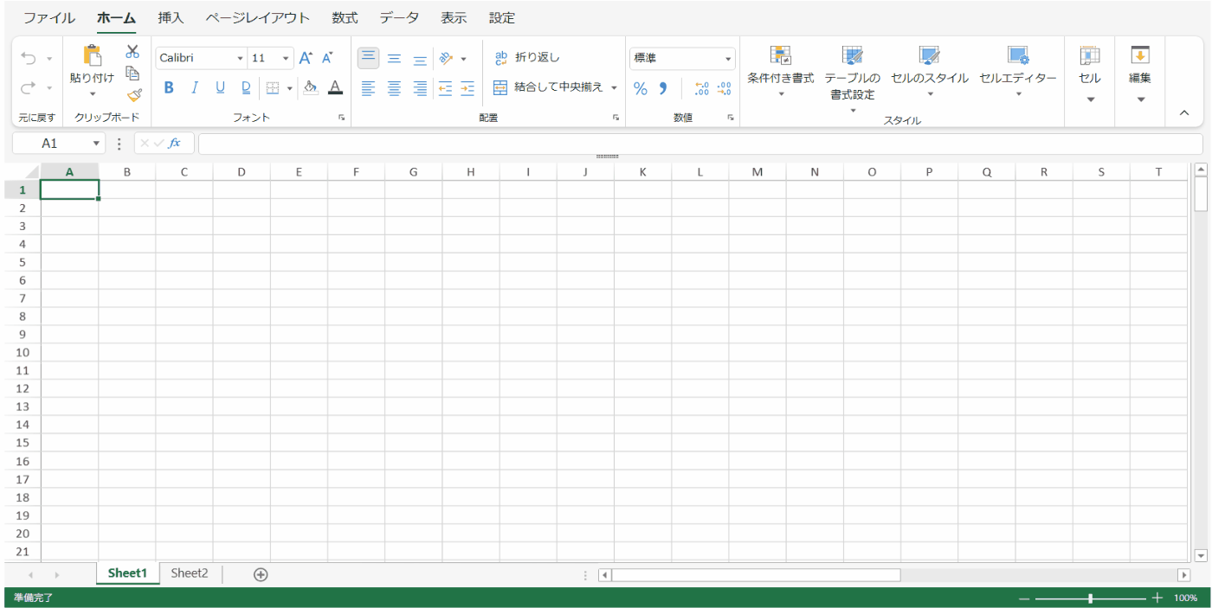This screenshot has width=1212, height=608.
Task: Click the Percent style icon
Action: [x=641, y=88]
